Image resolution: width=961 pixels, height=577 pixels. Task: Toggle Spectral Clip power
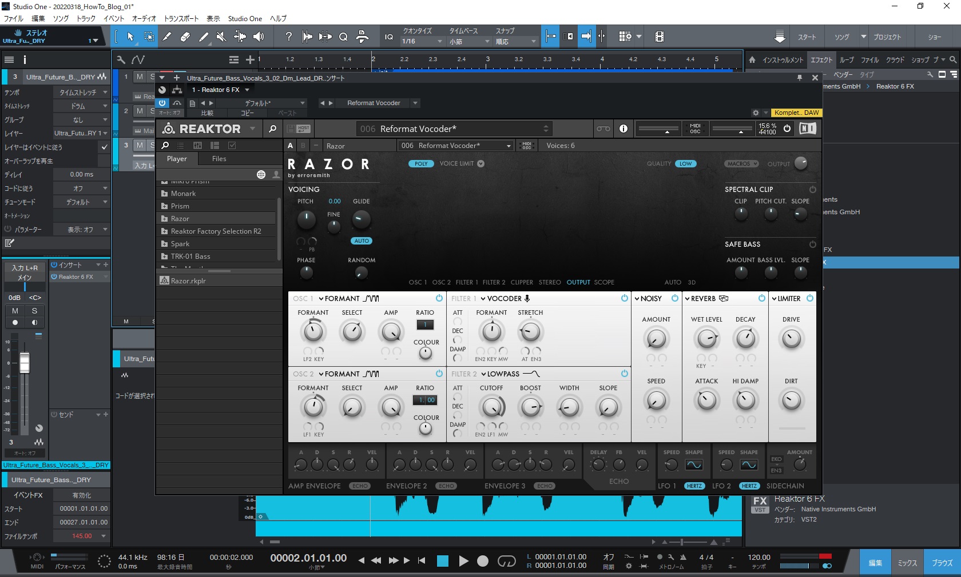pos(812,190)
